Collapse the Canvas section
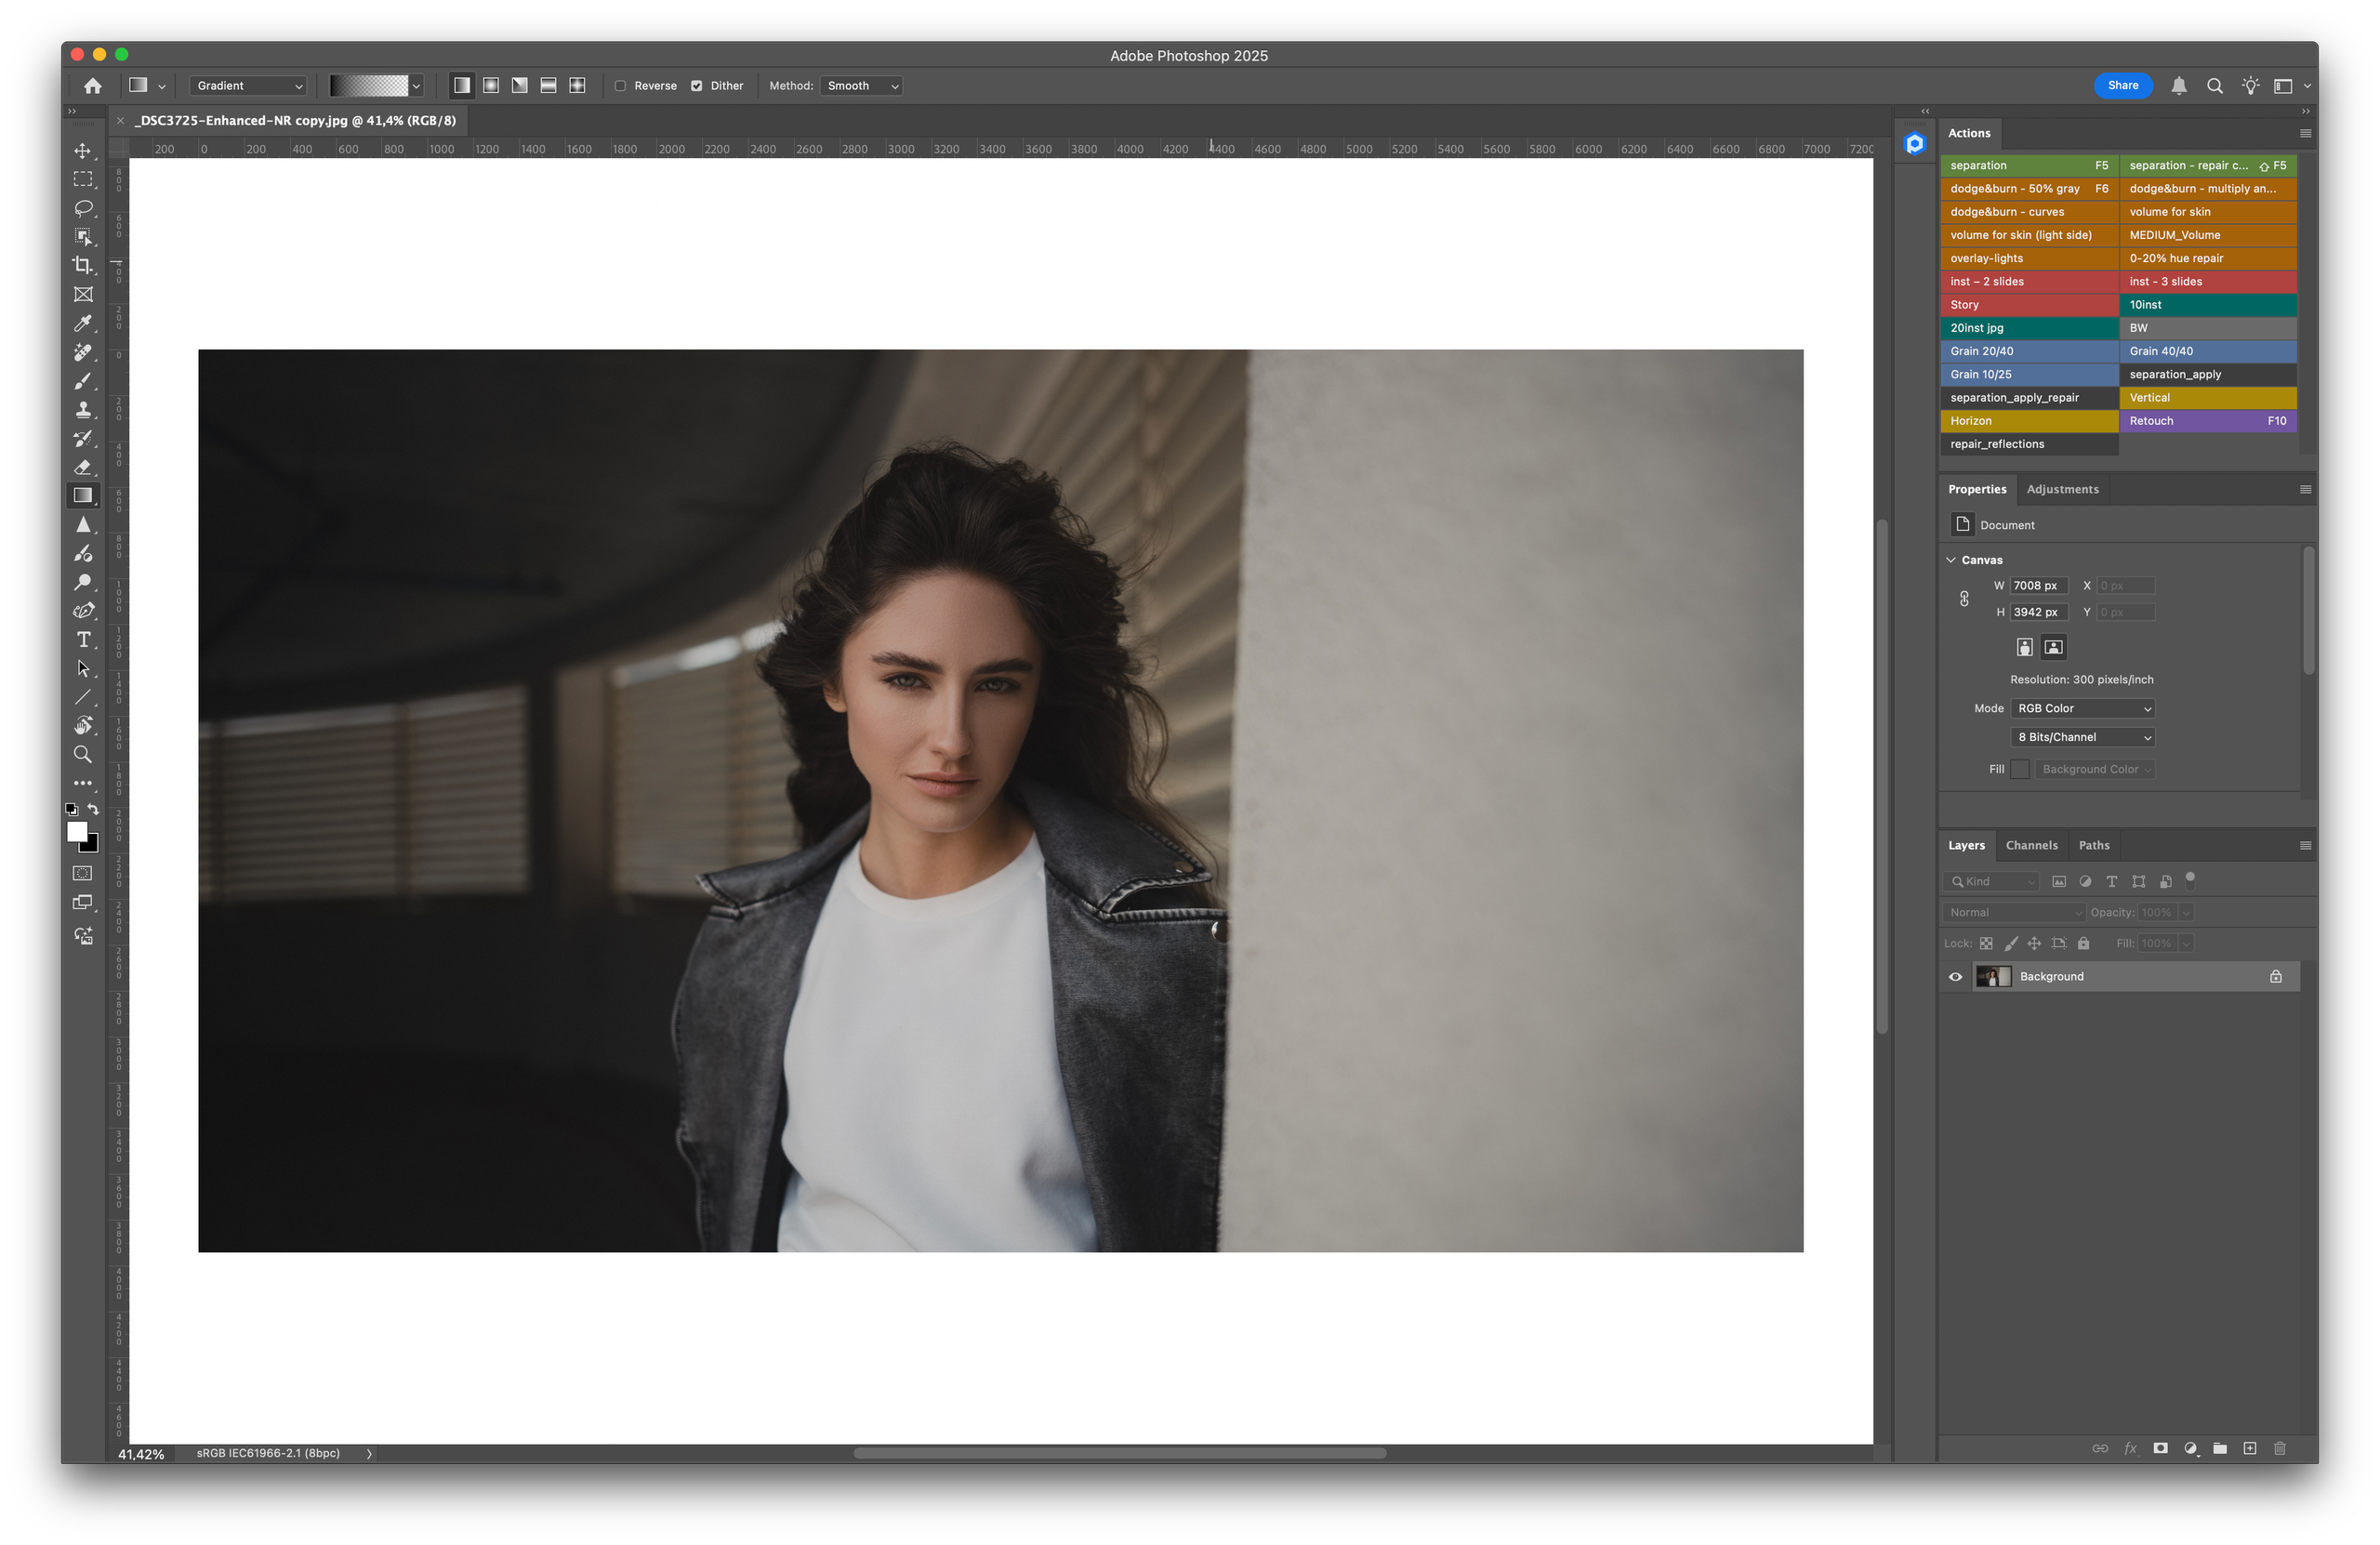Screen dimensions: 2380x1545 1951,560
